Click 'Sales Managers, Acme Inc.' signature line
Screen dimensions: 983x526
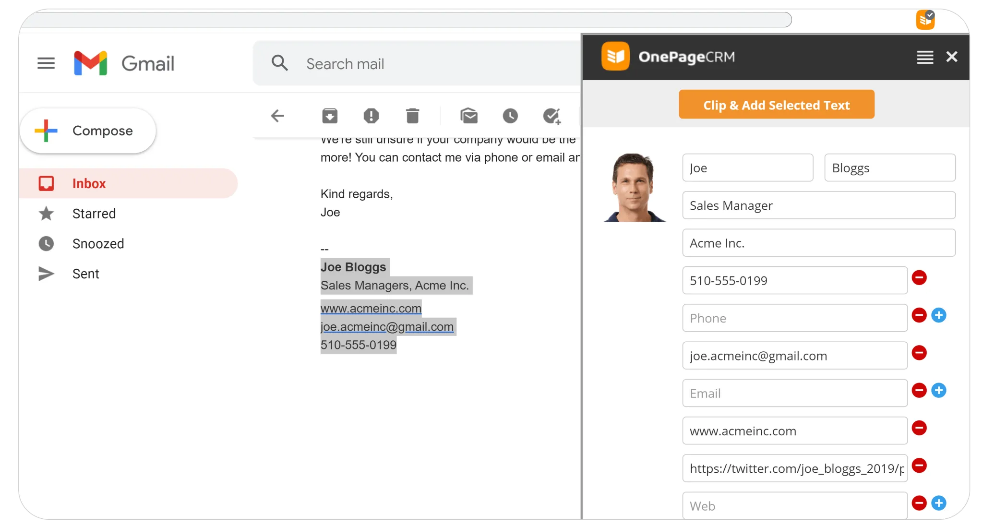click(x=395, y=286)
